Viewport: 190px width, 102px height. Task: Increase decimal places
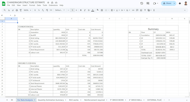click(x=47, y=10)
